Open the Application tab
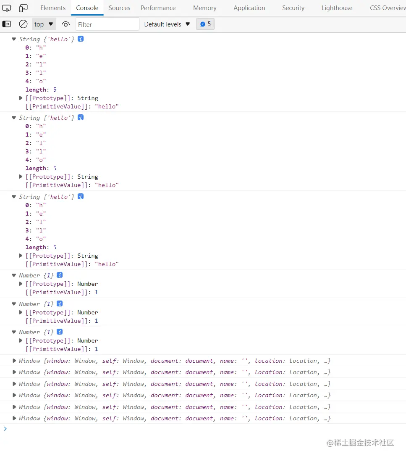Viewport: 406px width, 459px height. (249, 8)
